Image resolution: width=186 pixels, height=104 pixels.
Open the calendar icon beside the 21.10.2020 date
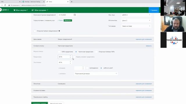tap(75, 15)
